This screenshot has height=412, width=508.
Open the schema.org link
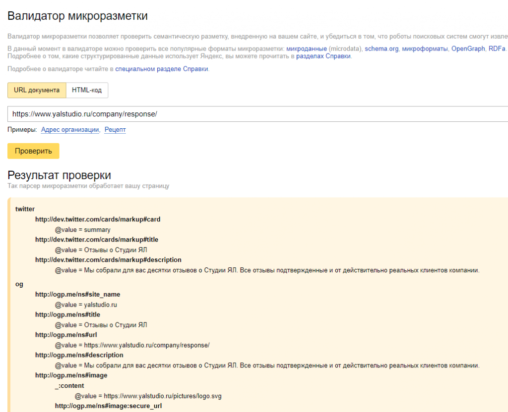click(x=381, y=49)
